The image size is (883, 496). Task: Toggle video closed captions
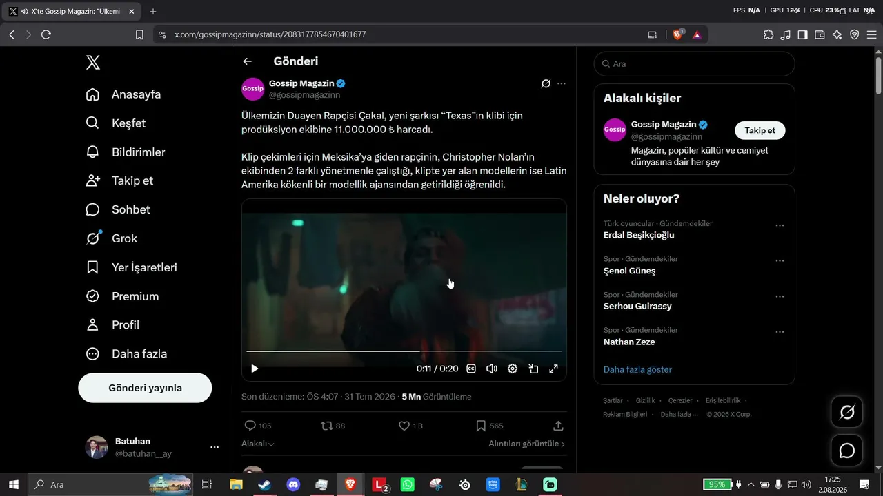click(x=471, y=369)
